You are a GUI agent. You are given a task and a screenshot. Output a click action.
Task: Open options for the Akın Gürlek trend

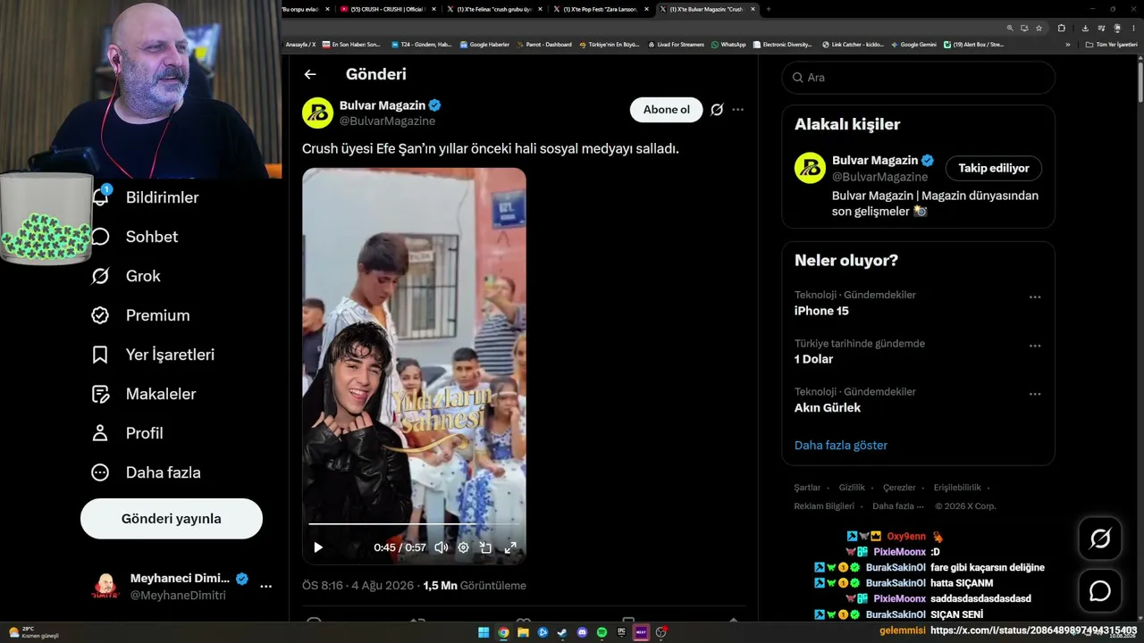(1035, 394)
